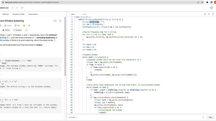Bookmark this page with the star icon
The image size is (216, 121).
tap(202, 2)
